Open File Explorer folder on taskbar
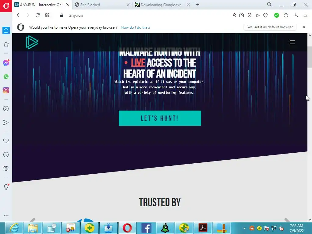Viewport: 312px width, 234px height. tap(33, 228)
